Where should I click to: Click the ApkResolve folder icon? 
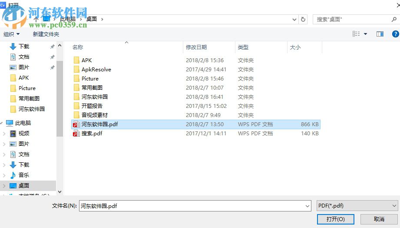pyautogui.click(x=76, y=70)
